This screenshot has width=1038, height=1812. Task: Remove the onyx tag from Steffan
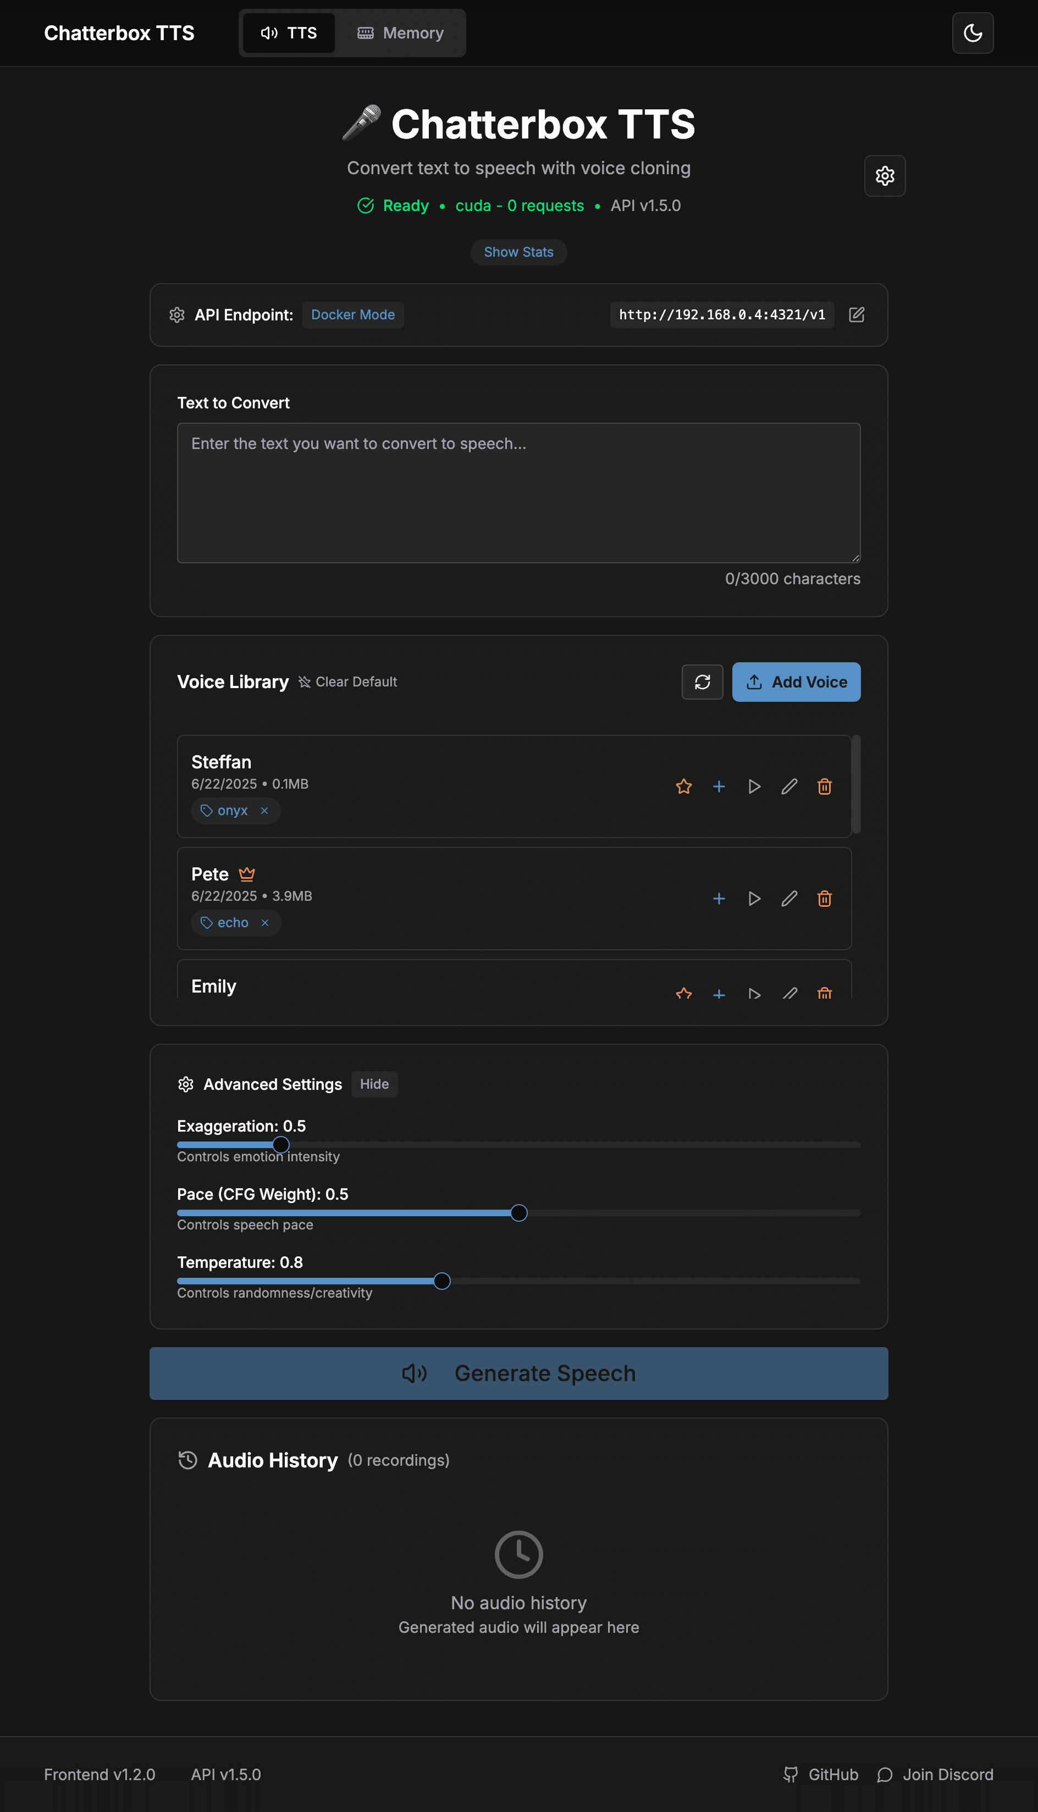tap(264, 810)
